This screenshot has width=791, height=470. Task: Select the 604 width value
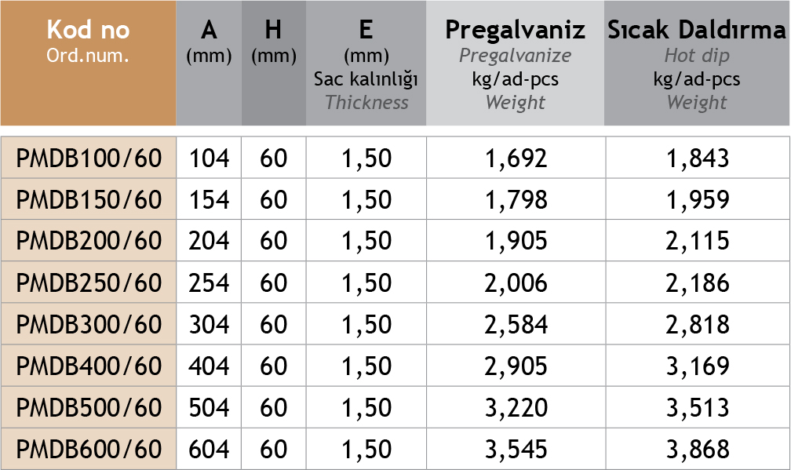coord(209,449)
